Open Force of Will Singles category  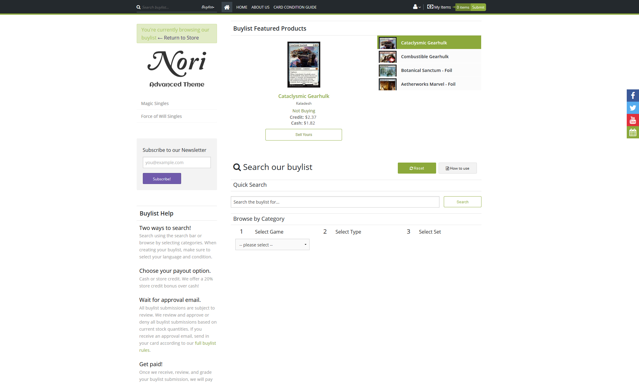point(162,116)
